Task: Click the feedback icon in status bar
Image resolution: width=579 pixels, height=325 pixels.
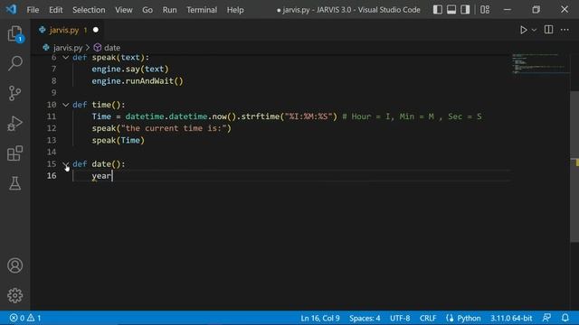Action: 546,318
